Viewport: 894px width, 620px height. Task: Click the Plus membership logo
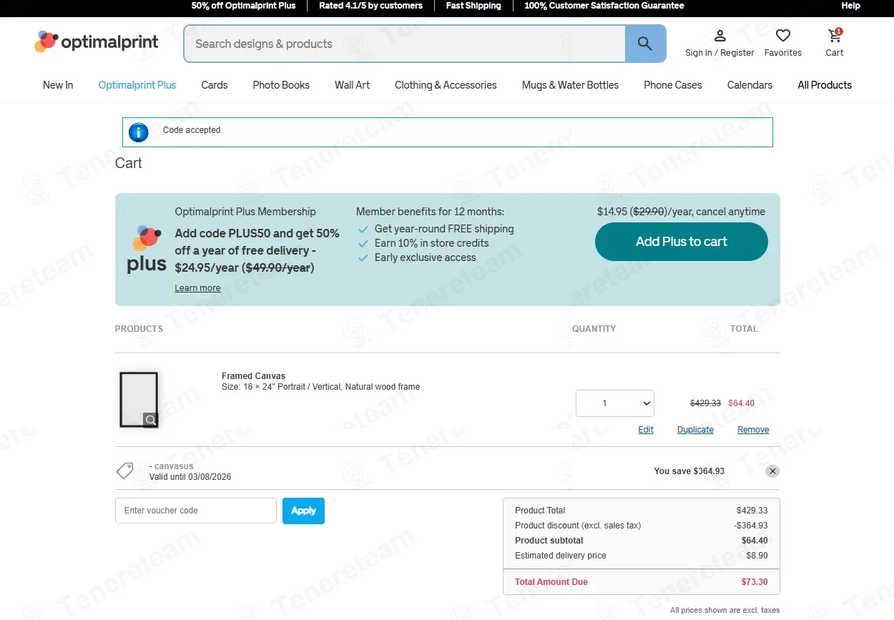[x=147, y=249]
